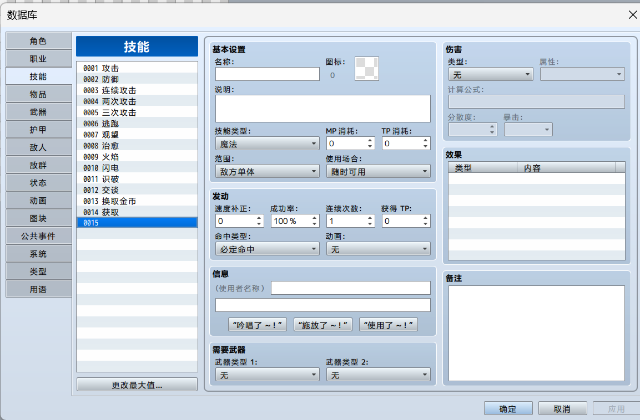Expand the 范围 dropdown showing 敌方单体
This screenshot has height=420, width=640.
click(x=267, y=172)
